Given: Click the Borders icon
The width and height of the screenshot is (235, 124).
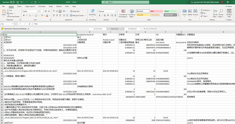Looking at the screenshot, I should [x=36, y=15].
